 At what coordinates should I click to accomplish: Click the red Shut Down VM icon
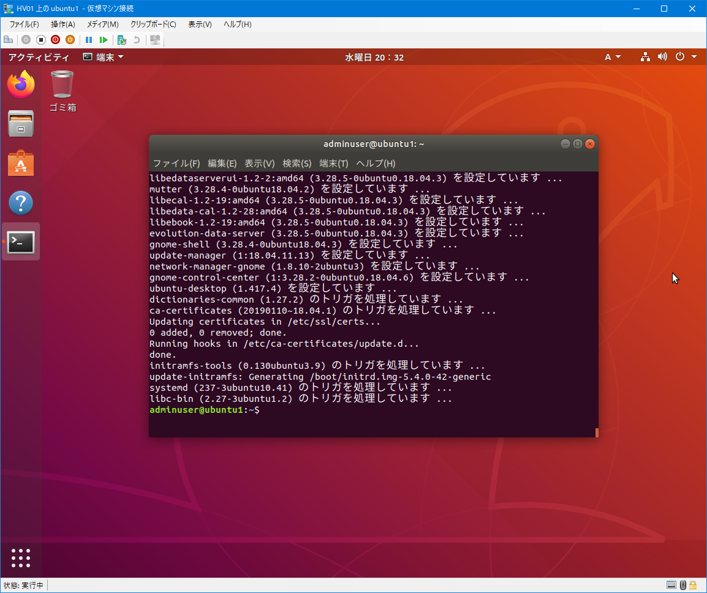(55, 40)
